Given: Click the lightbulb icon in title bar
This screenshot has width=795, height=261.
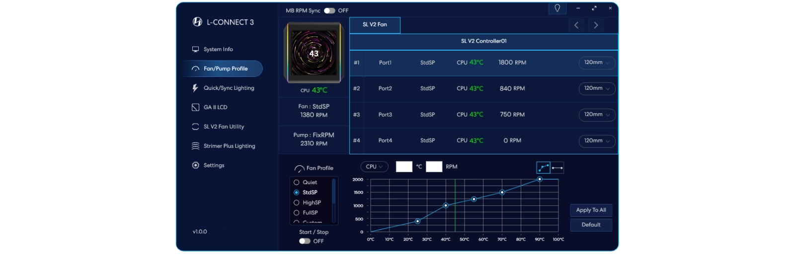Looking at the screenshot, I should (557, 8).
